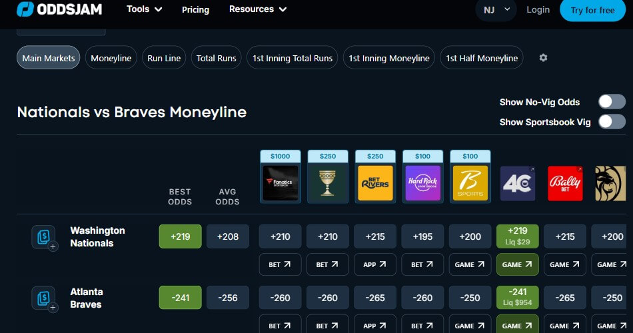This screenshot has width=633, height=333.
Task: Click Caesars BET button for Nationals
Action: click(x=327, y=264)
